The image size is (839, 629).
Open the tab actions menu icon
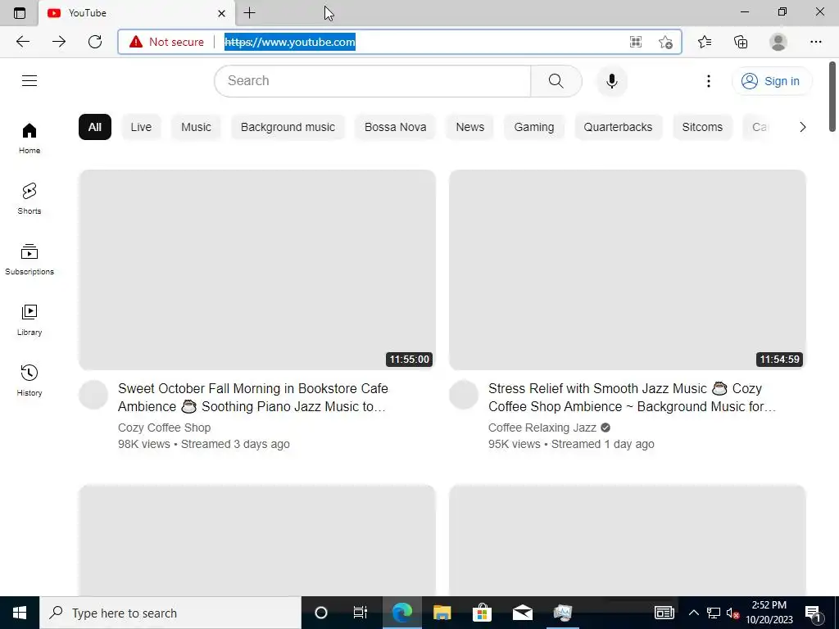point(20,13)
